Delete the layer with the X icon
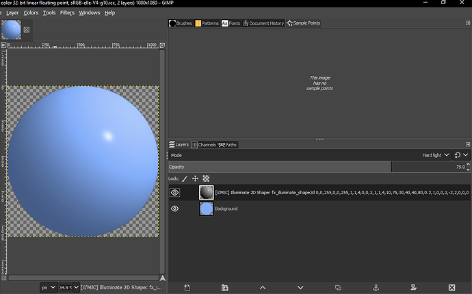This screenshot has height=294, width=472. click(451, 287)
